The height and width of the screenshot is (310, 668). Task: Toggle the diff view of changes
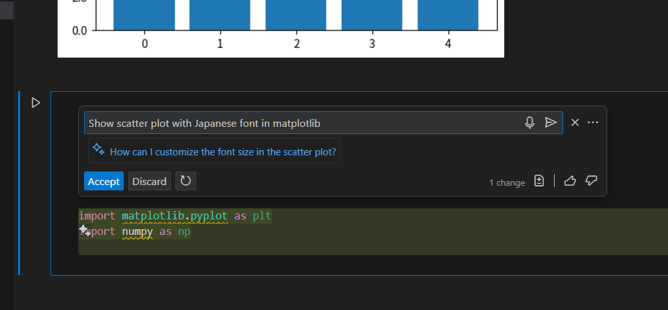click(x=539, y=181)
